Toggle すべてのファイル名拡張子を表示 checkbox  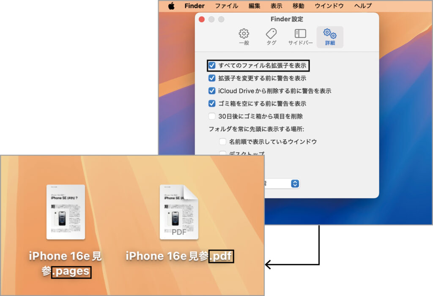[212, 66]
